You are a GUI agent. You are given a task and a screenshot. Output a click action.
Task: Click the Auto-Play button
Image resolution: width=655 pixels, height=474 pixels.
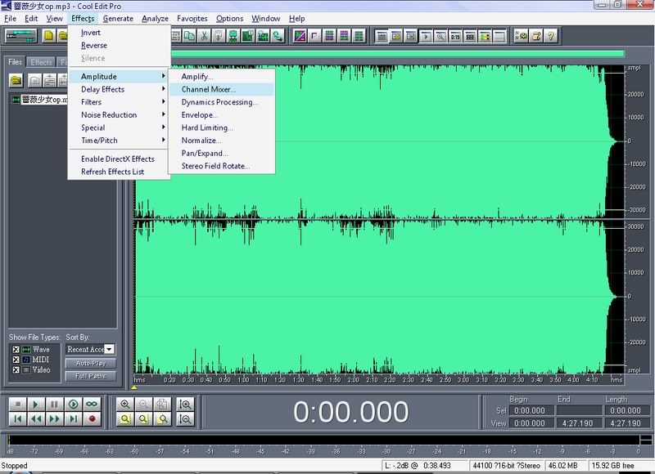coord(91,364)
